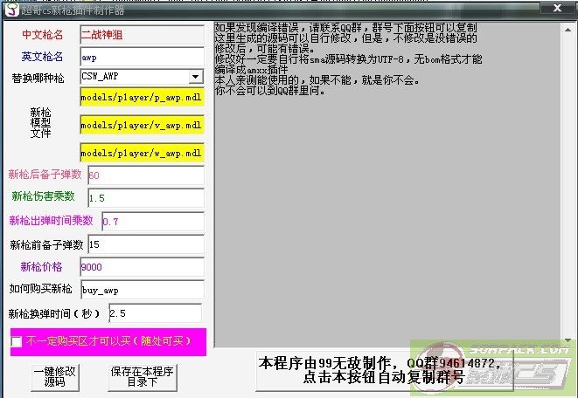Select the yellow p_awp.mdl model path field
This screenshot has width=578, height=398.
point(141,99)
